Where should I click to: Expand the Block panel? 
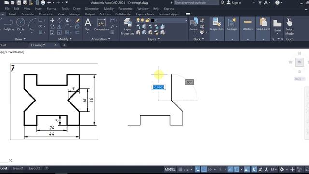click(x=198, y=39)
